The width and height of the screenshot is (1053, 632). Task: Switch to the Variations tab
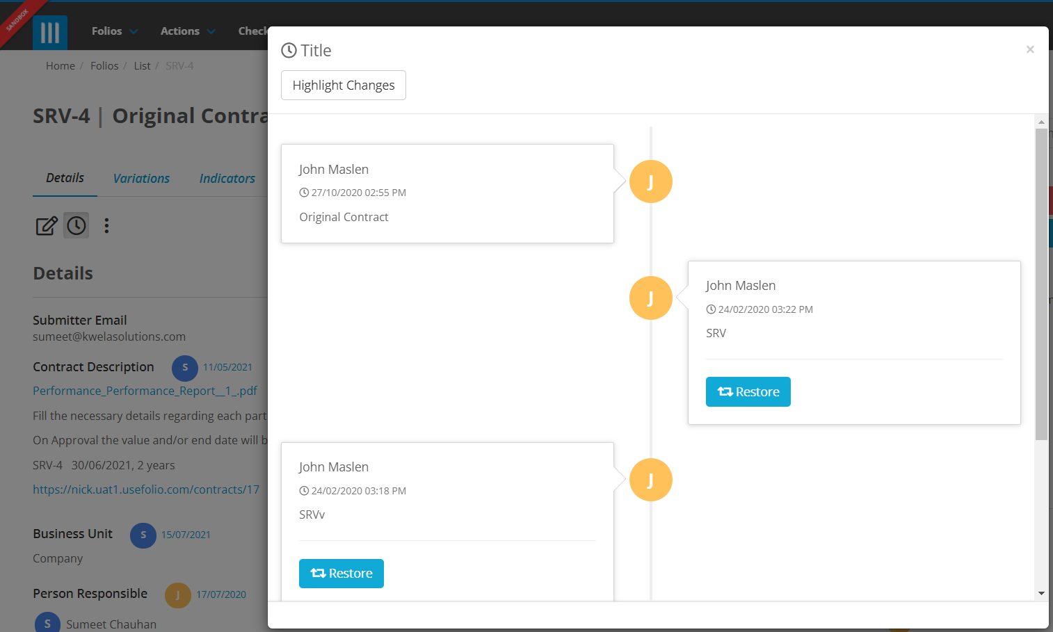[x=141, y=179]
